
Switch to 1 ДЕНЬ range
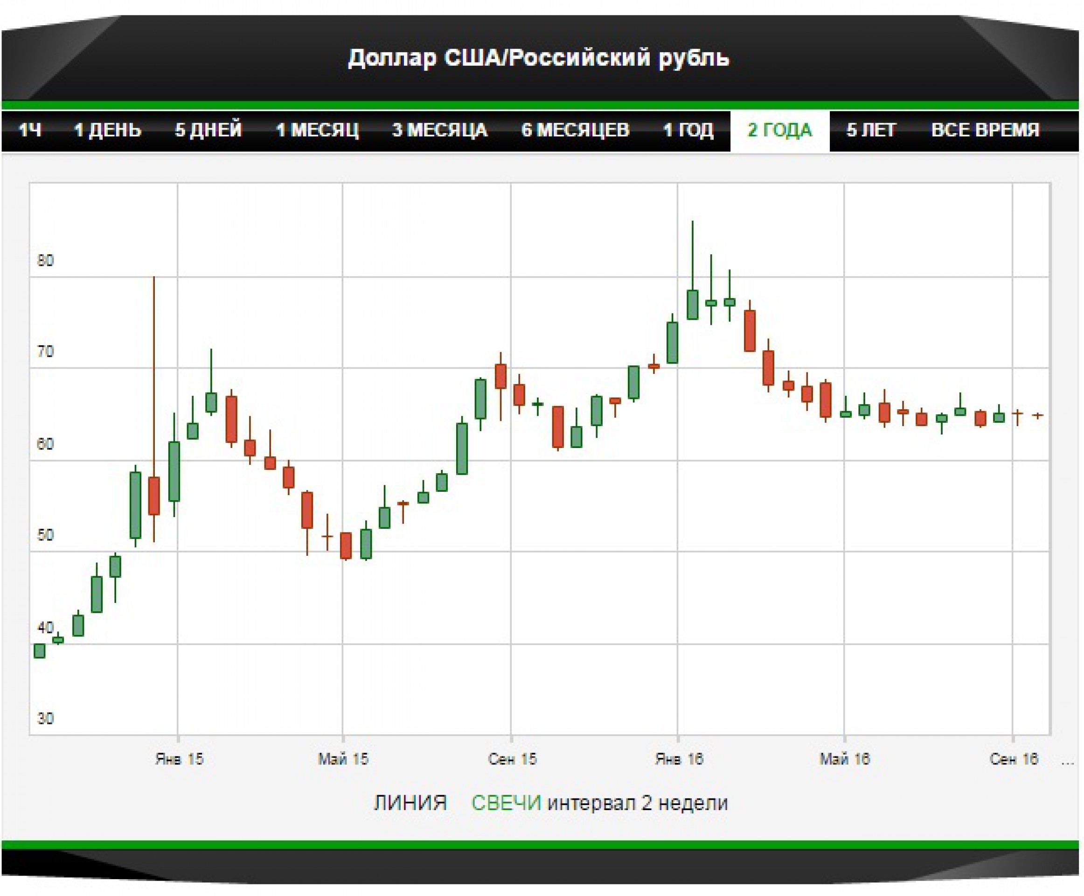point(107,130)
